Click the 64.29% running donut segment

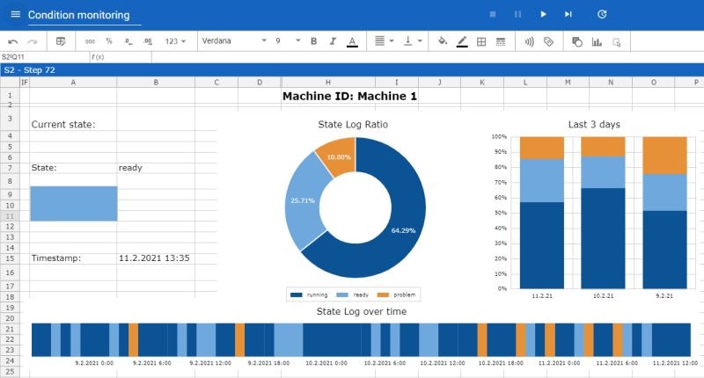click(x=403, y=230)
